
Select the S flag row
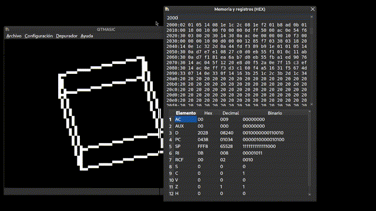tap(241, 166)
